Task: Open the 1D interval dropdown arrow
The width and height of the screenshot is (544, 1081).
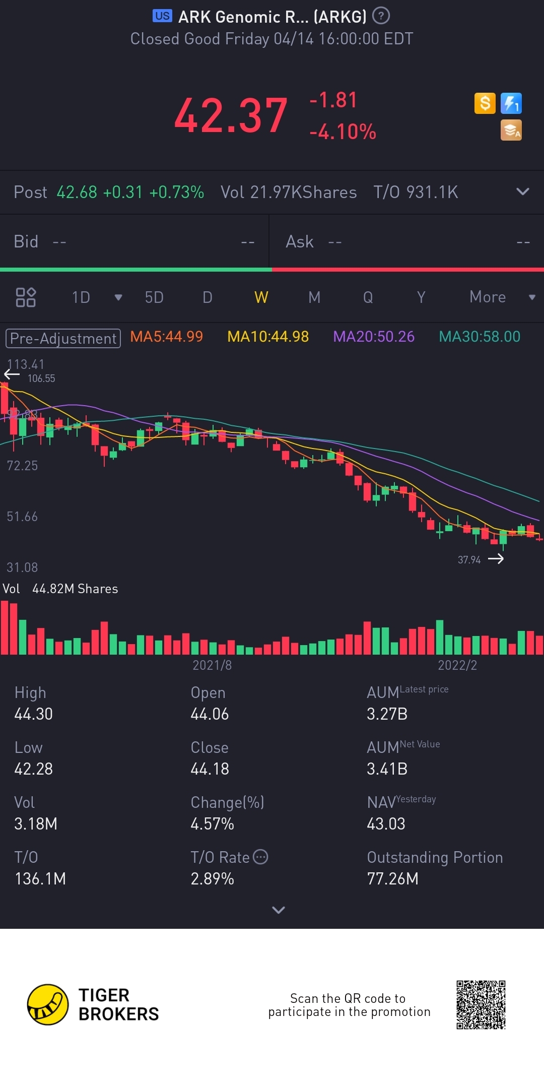Action: [x=118, y=297]
